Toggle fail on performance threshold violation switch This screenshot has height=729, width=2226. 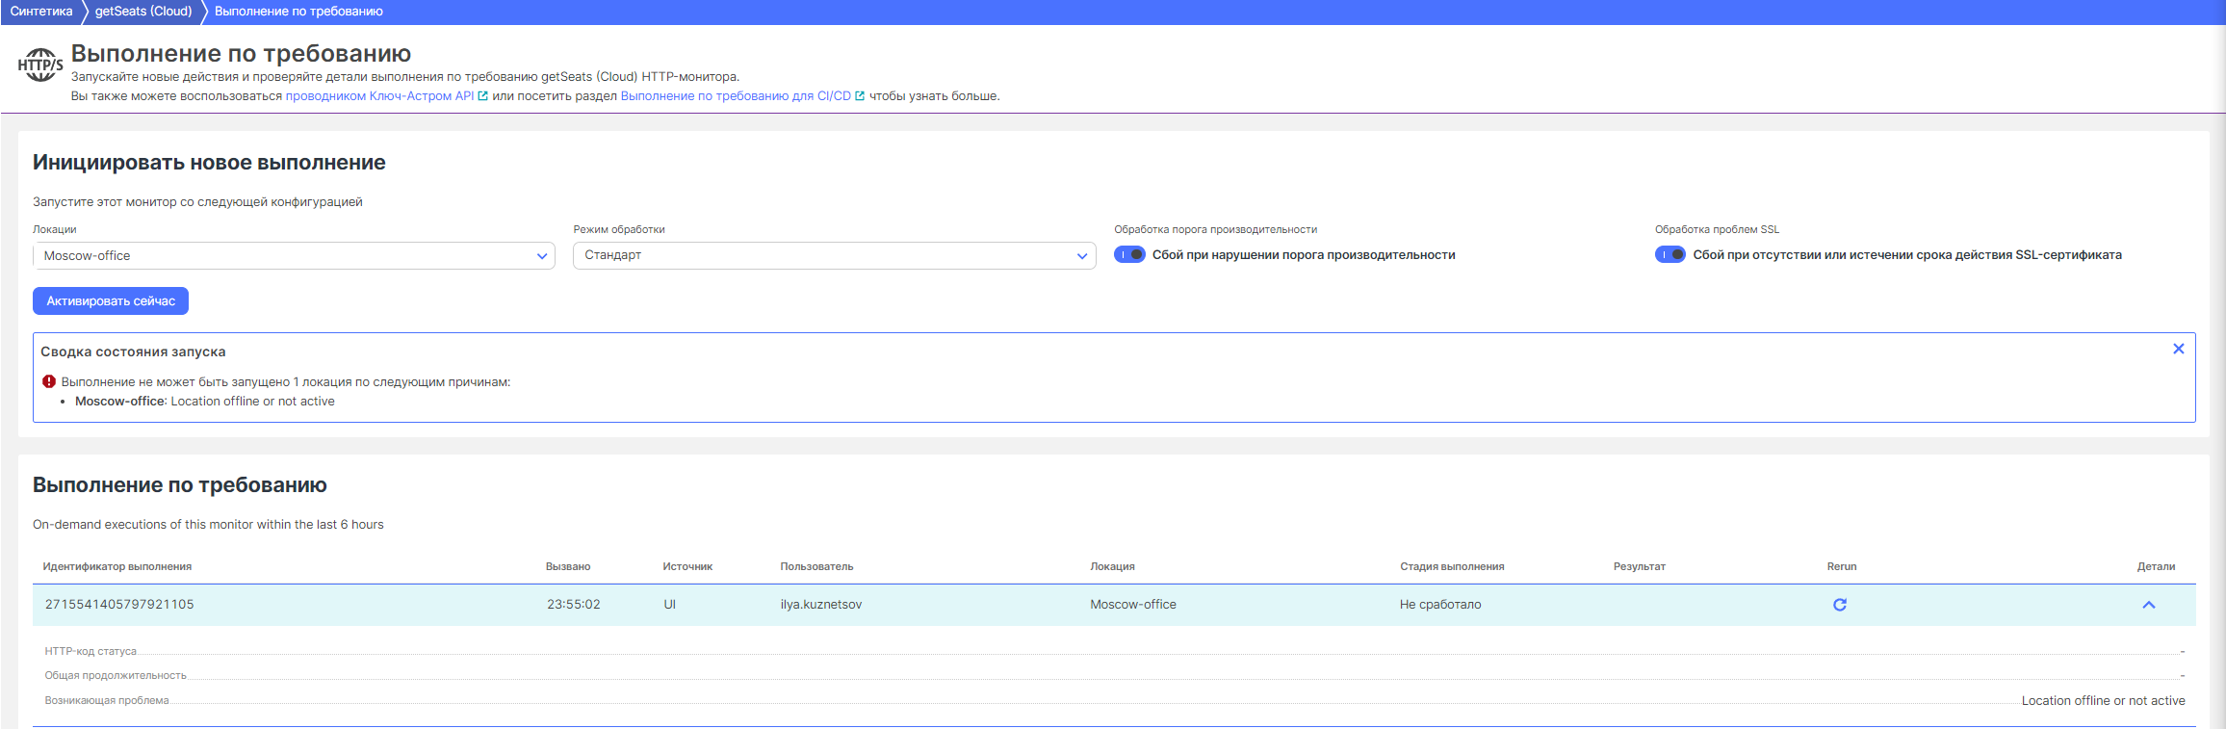coord(1129,255)
